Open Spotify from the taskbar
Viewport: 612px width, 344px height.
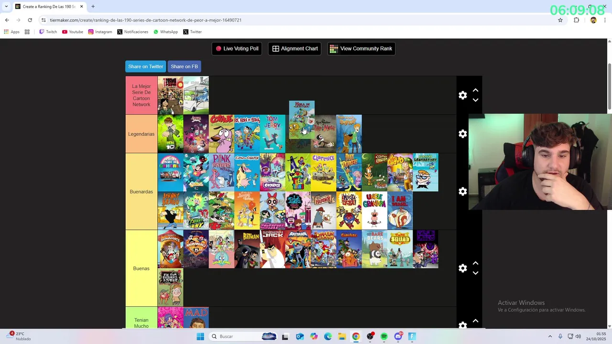[x=384, y=336]
